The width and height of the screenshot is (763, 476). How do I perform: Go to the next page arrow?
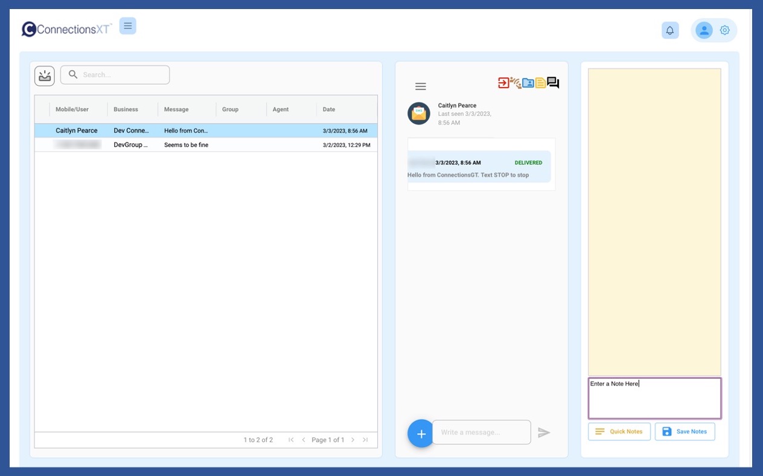(353, 440)
